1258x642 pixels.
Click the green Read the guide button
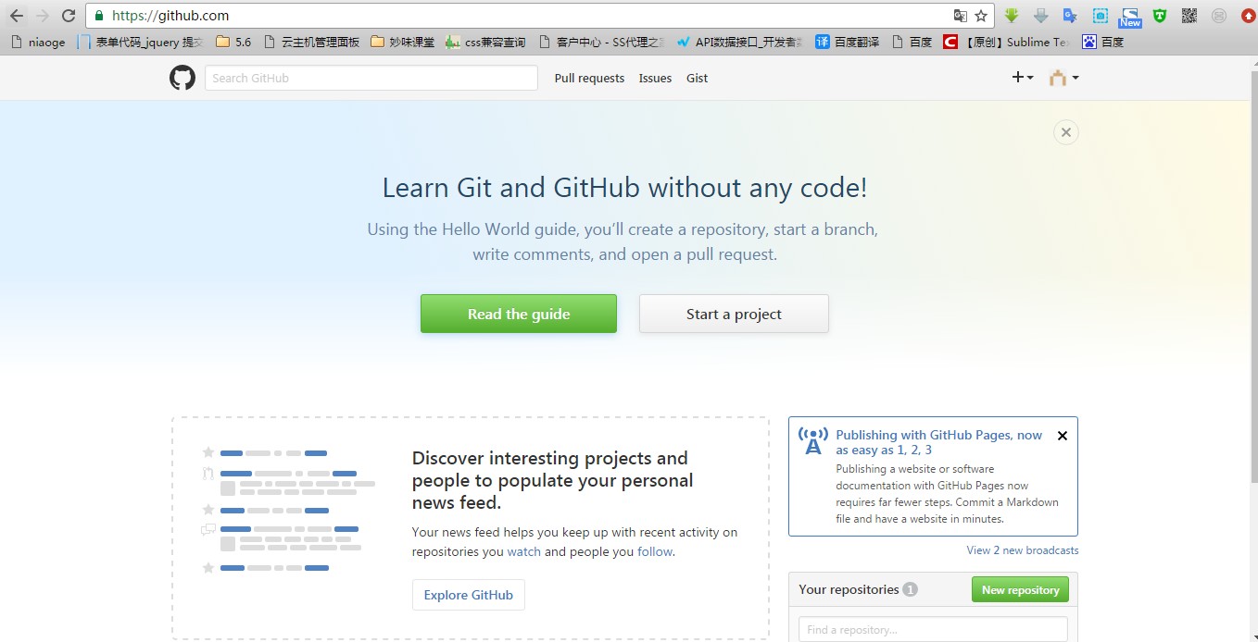(519, 314)
